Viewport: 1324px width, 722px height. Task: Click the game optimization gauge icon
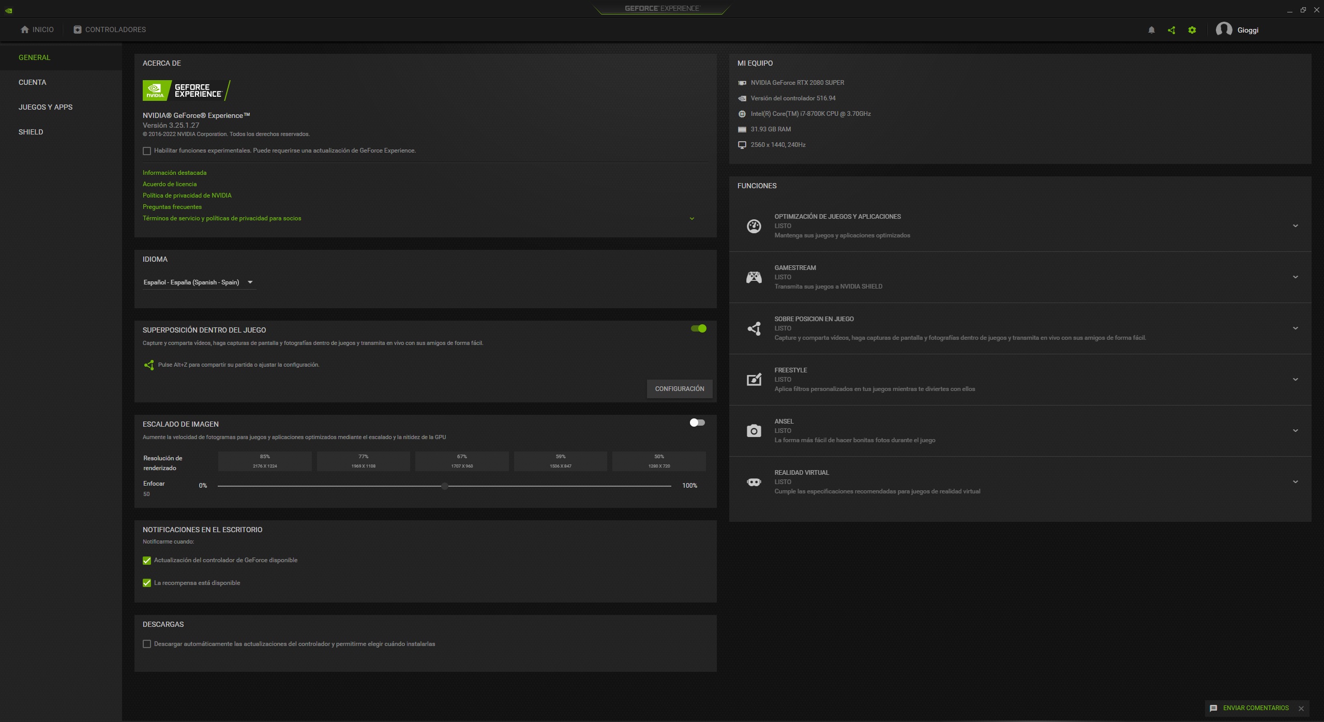pyautogui.click(x=754, y=226)
